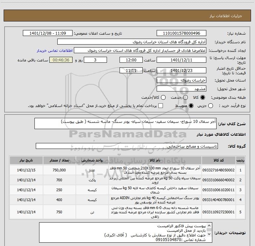Click the تاریخ نیاز column header
255x246 pixels.
tap(26, 160)
